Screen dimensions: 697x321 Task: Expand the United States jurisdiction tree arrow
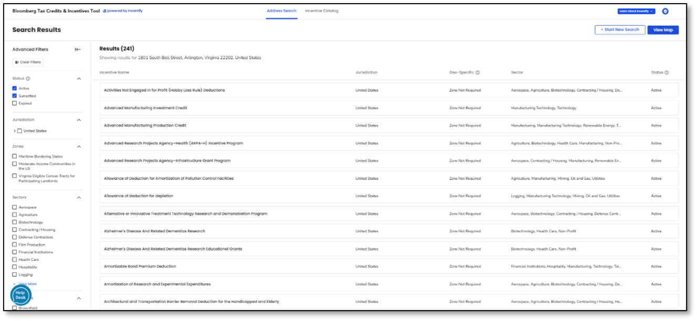[x=14, y=131]
